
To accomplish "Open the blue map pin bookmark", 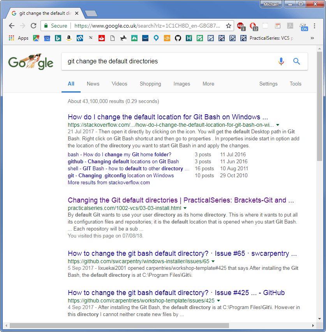I will 156,38.
